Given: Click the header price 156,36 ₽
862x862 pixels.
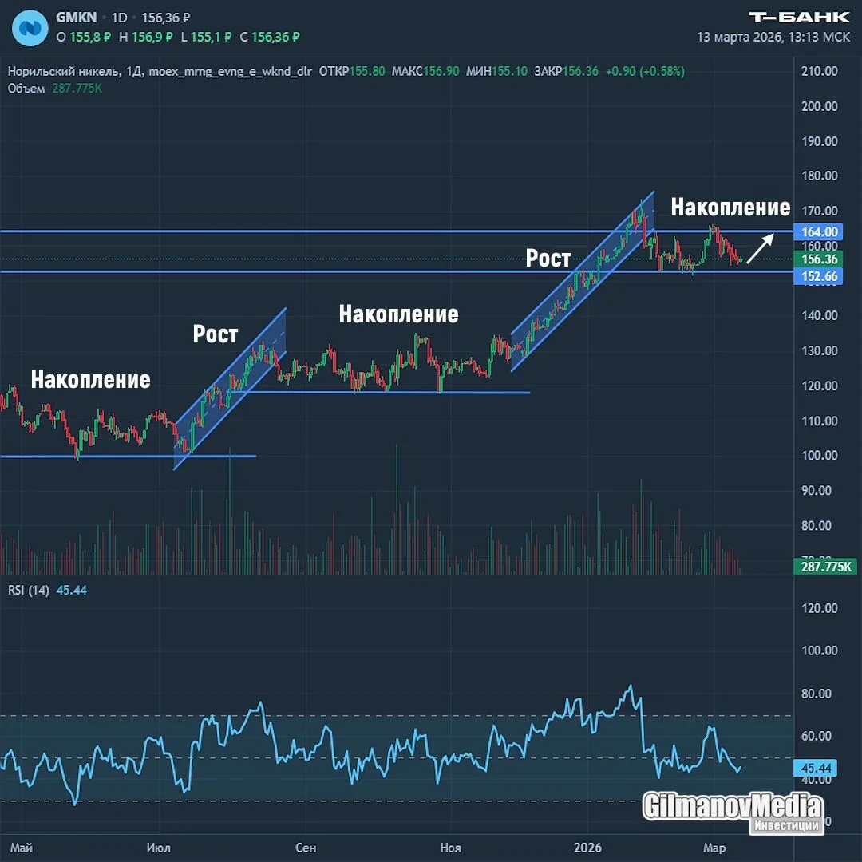Looking at the screenshot, I should [165, 18].
